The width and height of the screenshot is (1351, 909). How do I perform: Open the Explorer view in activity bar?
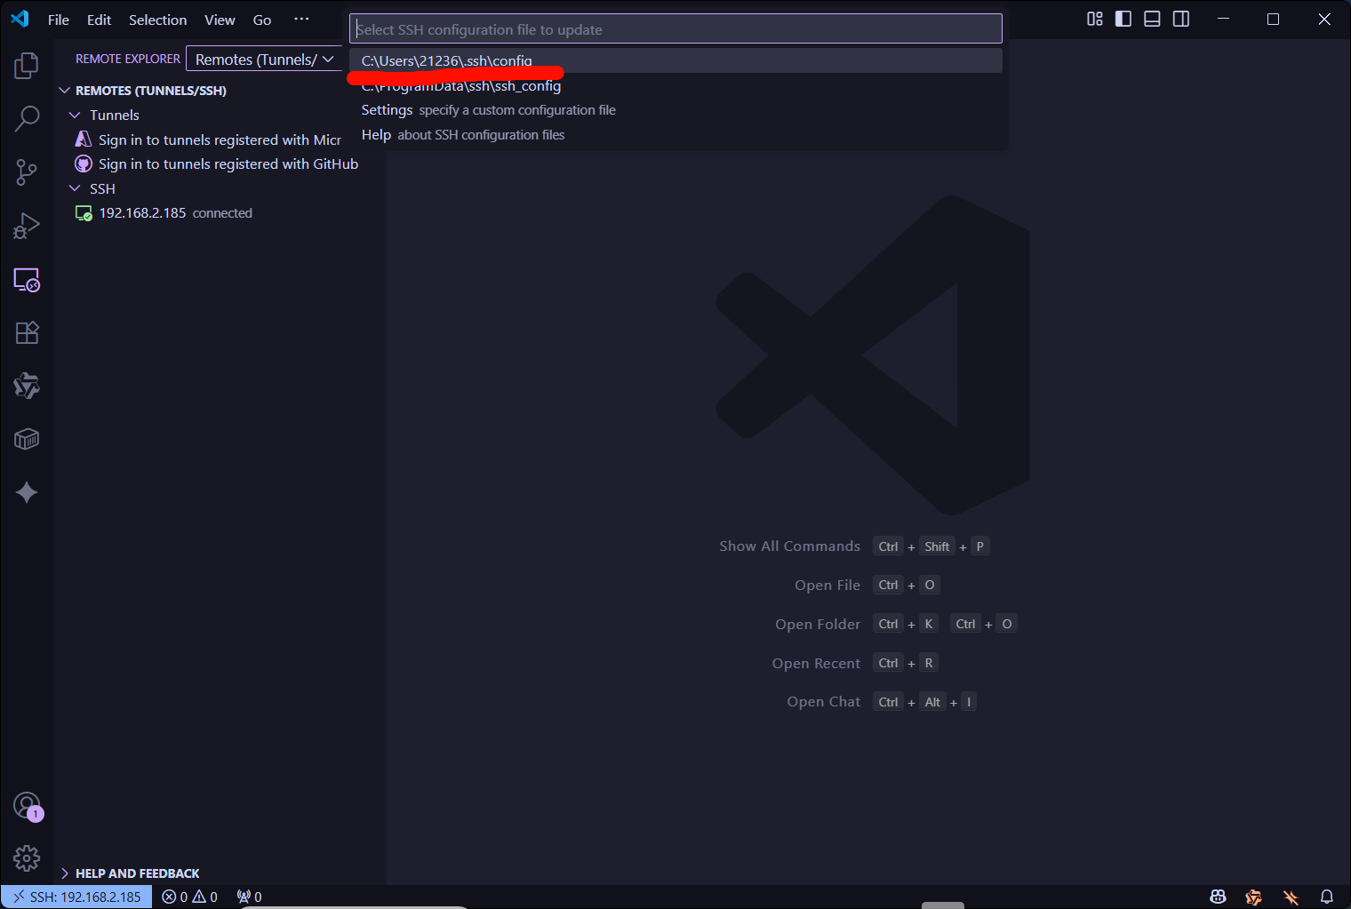(27, 66)
